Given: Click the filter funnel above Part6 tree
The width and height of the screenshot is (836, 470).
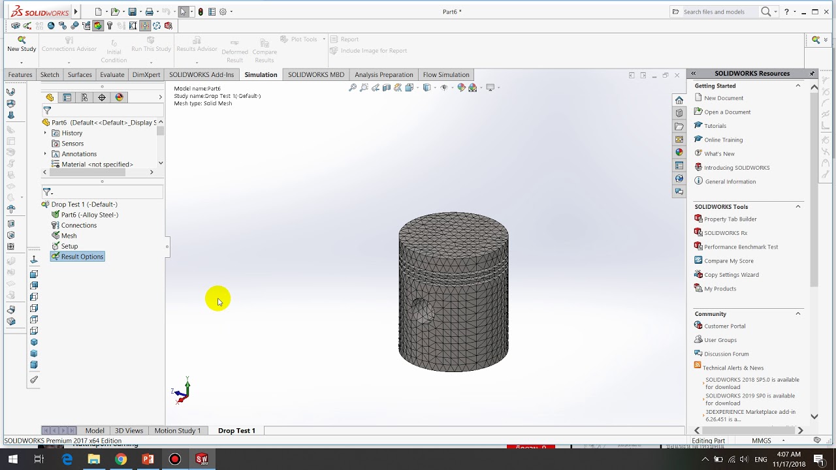Looking at the screenshot, I should tap(47, 110).
